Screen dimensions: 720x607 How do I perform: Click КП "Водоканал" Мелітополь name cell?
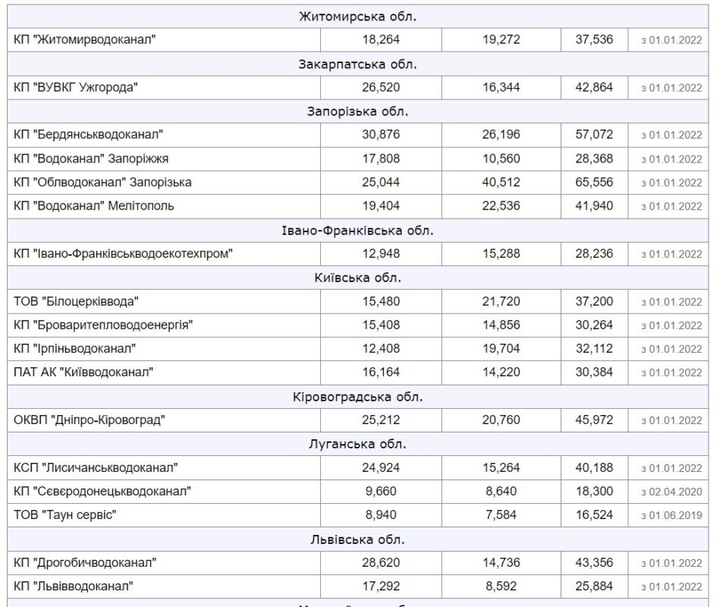coord(94,206)
